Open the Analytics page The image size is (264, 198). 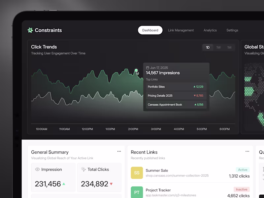pyautogui.click(x=210, y=30)
